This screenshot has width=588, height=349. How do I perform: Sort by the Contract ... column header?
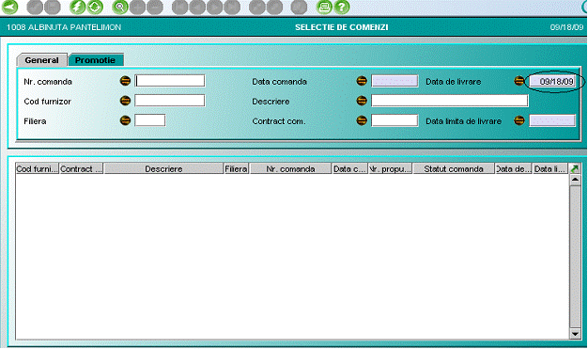click(82, 169)
